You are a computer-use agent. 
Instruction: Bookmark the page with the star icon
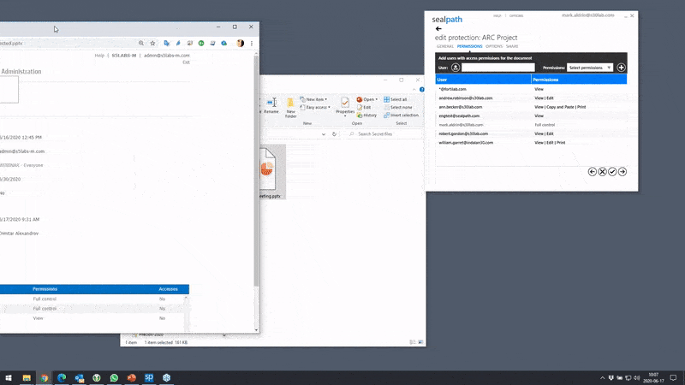pyautogui.click(x=152, y=44)
